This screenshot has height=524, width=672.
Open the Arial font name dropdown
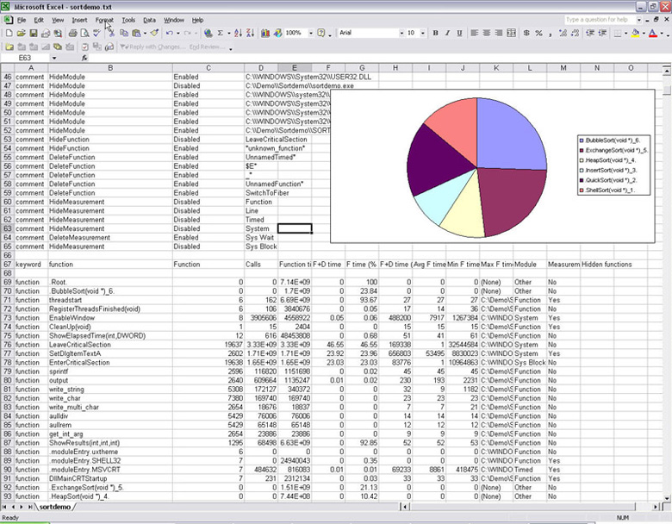click(x=399, y=33)
